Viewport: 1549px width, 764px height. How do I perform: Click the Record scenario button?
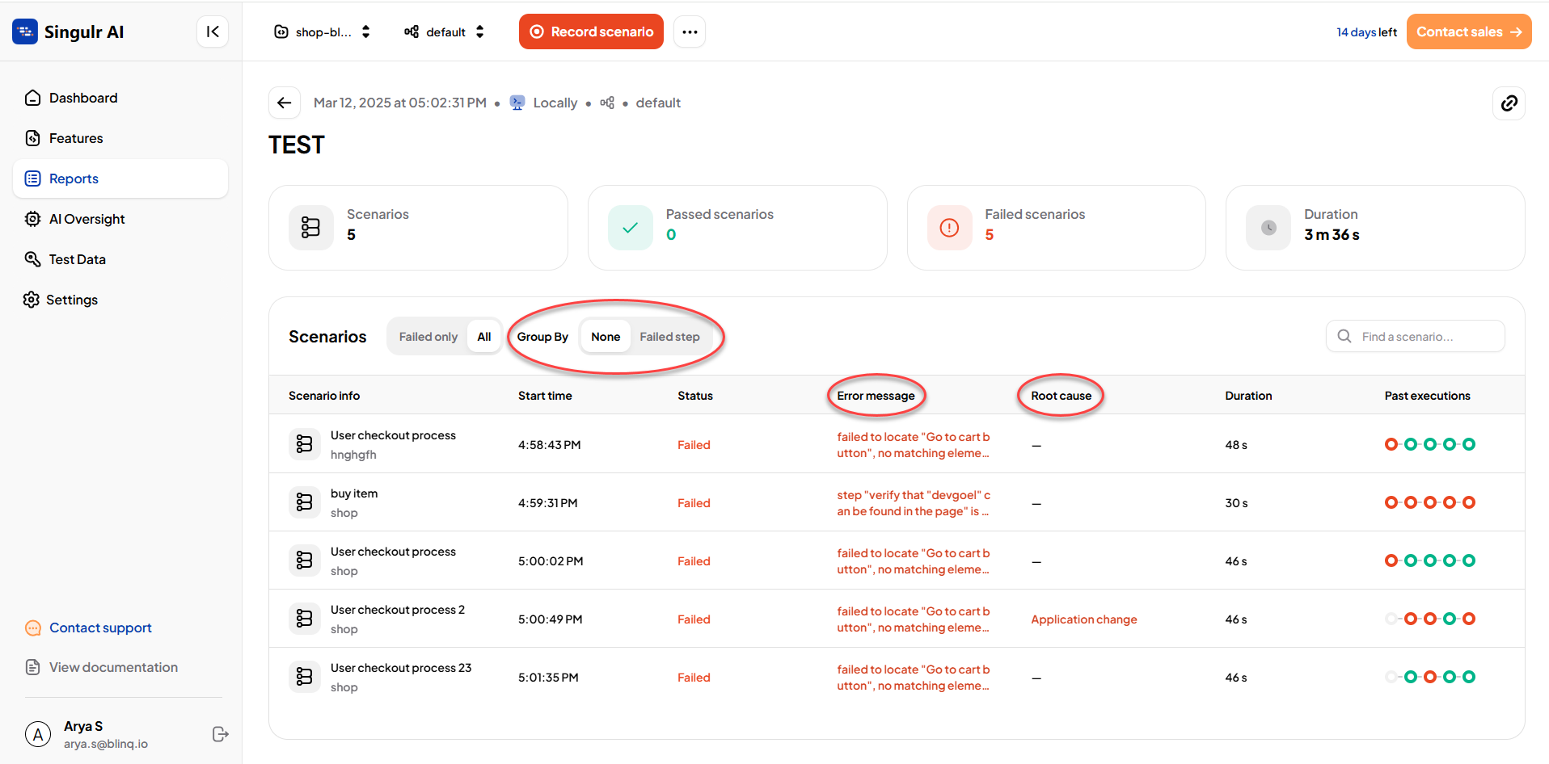tap(591, 31)
